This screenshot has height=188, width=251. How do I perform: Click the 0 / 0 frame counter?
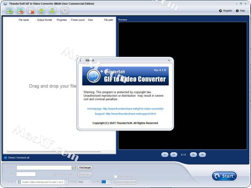click(184, 155)
